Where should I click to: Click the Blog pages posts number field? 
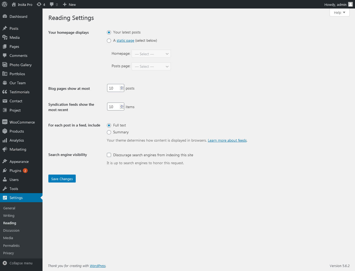[113, 88]
